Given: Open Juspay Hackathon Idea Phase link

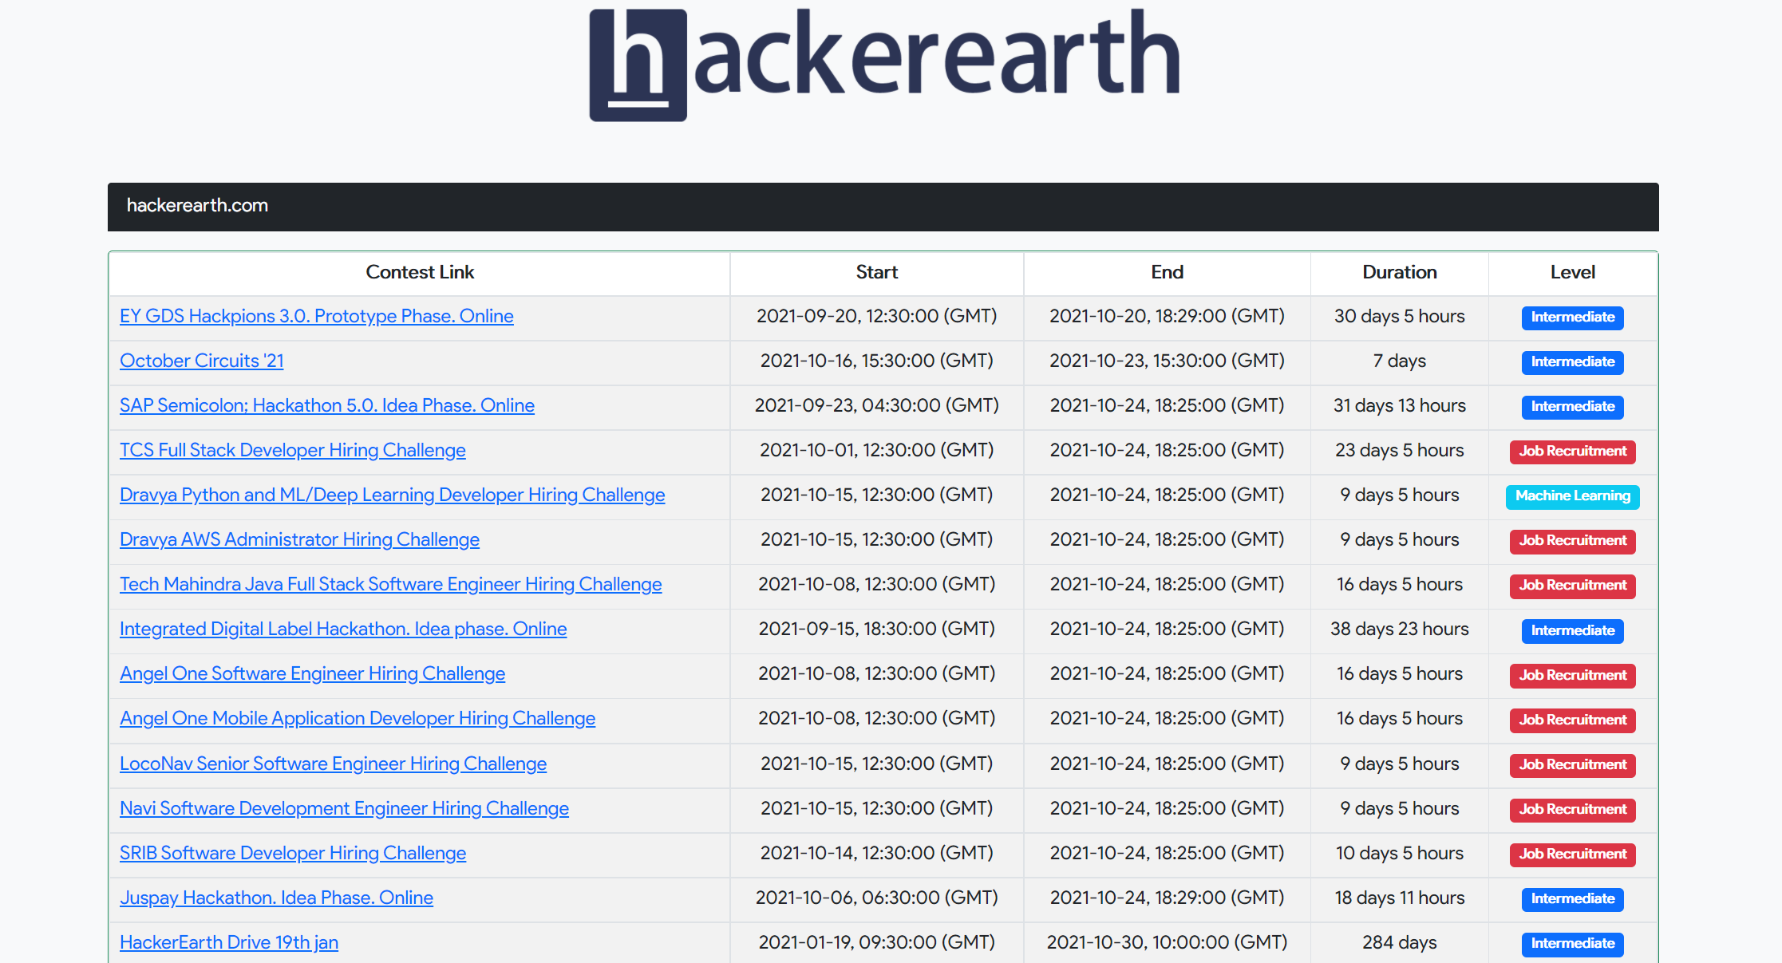Looking at the screenshot, I should [x=276, y=898].
